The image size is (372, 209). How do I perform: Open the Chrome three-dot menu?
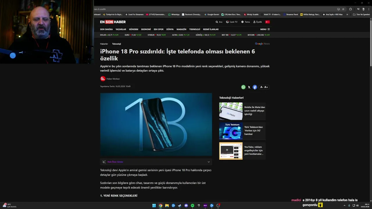tap(369, 9)
